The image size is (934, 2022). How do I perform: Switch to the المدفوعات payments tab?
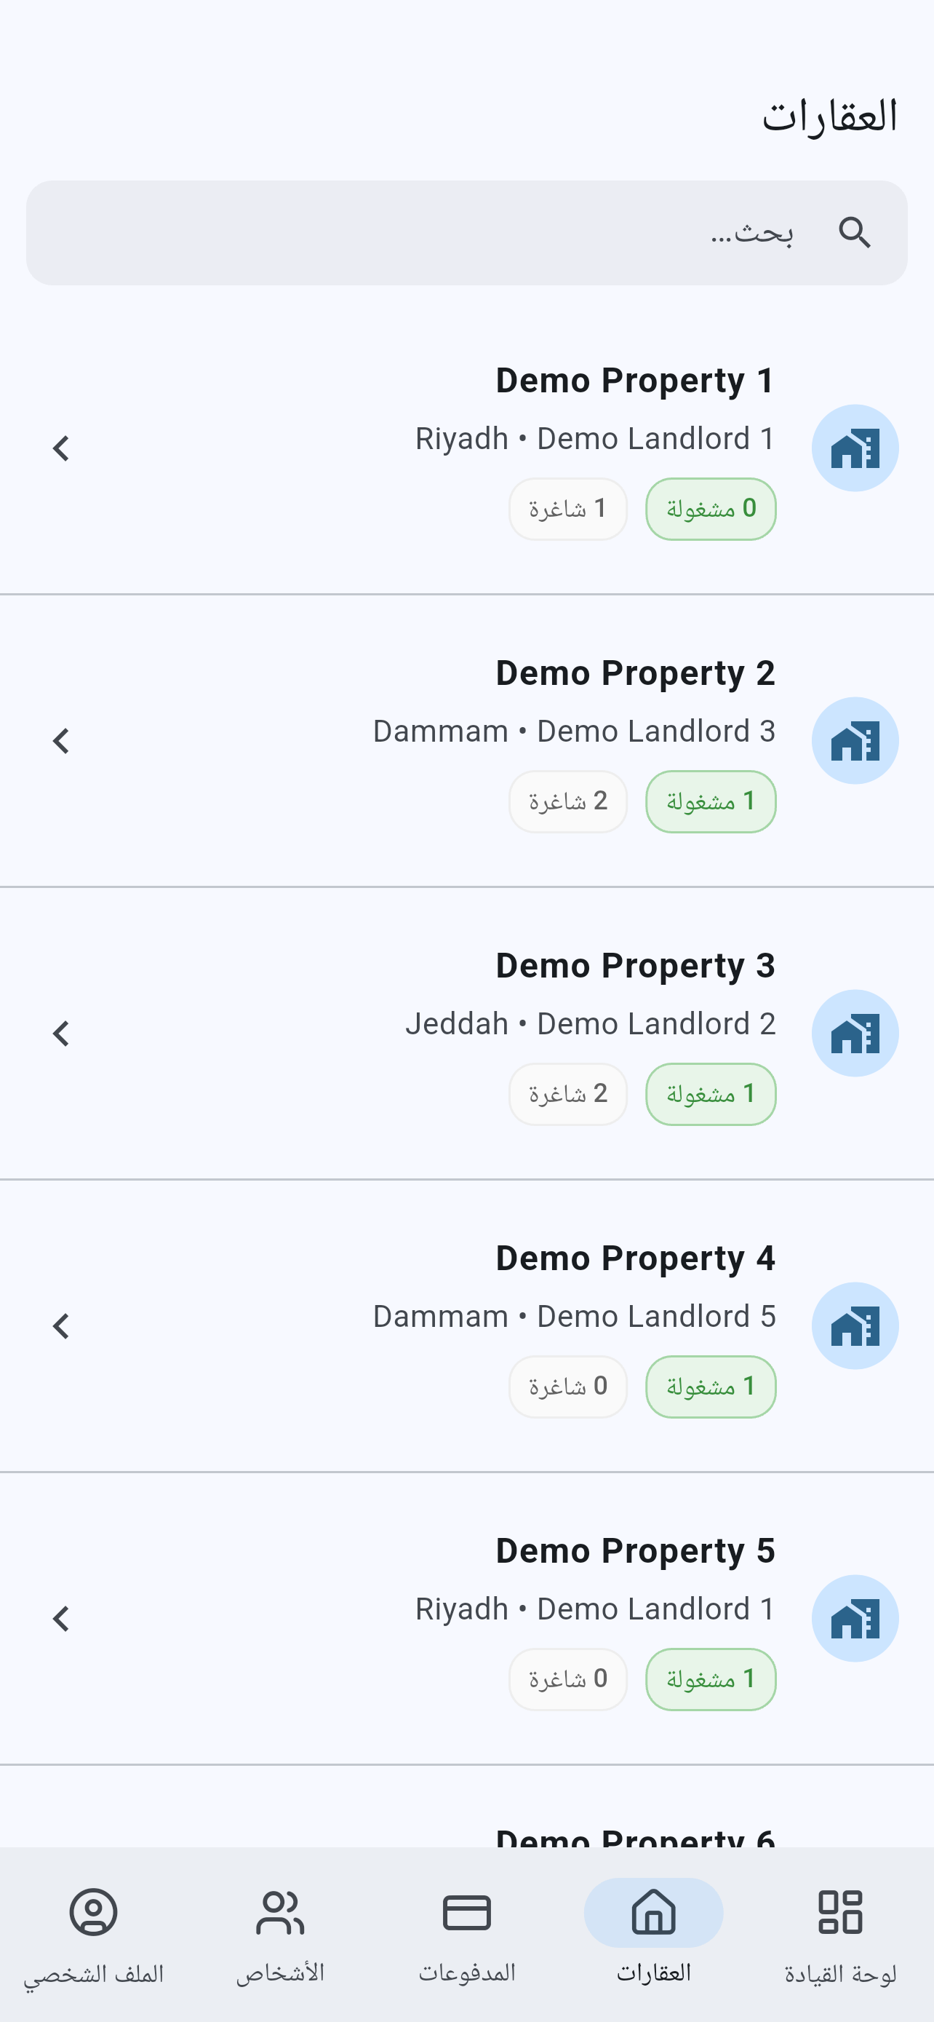pyautogui.click(x=466, y=1934)
